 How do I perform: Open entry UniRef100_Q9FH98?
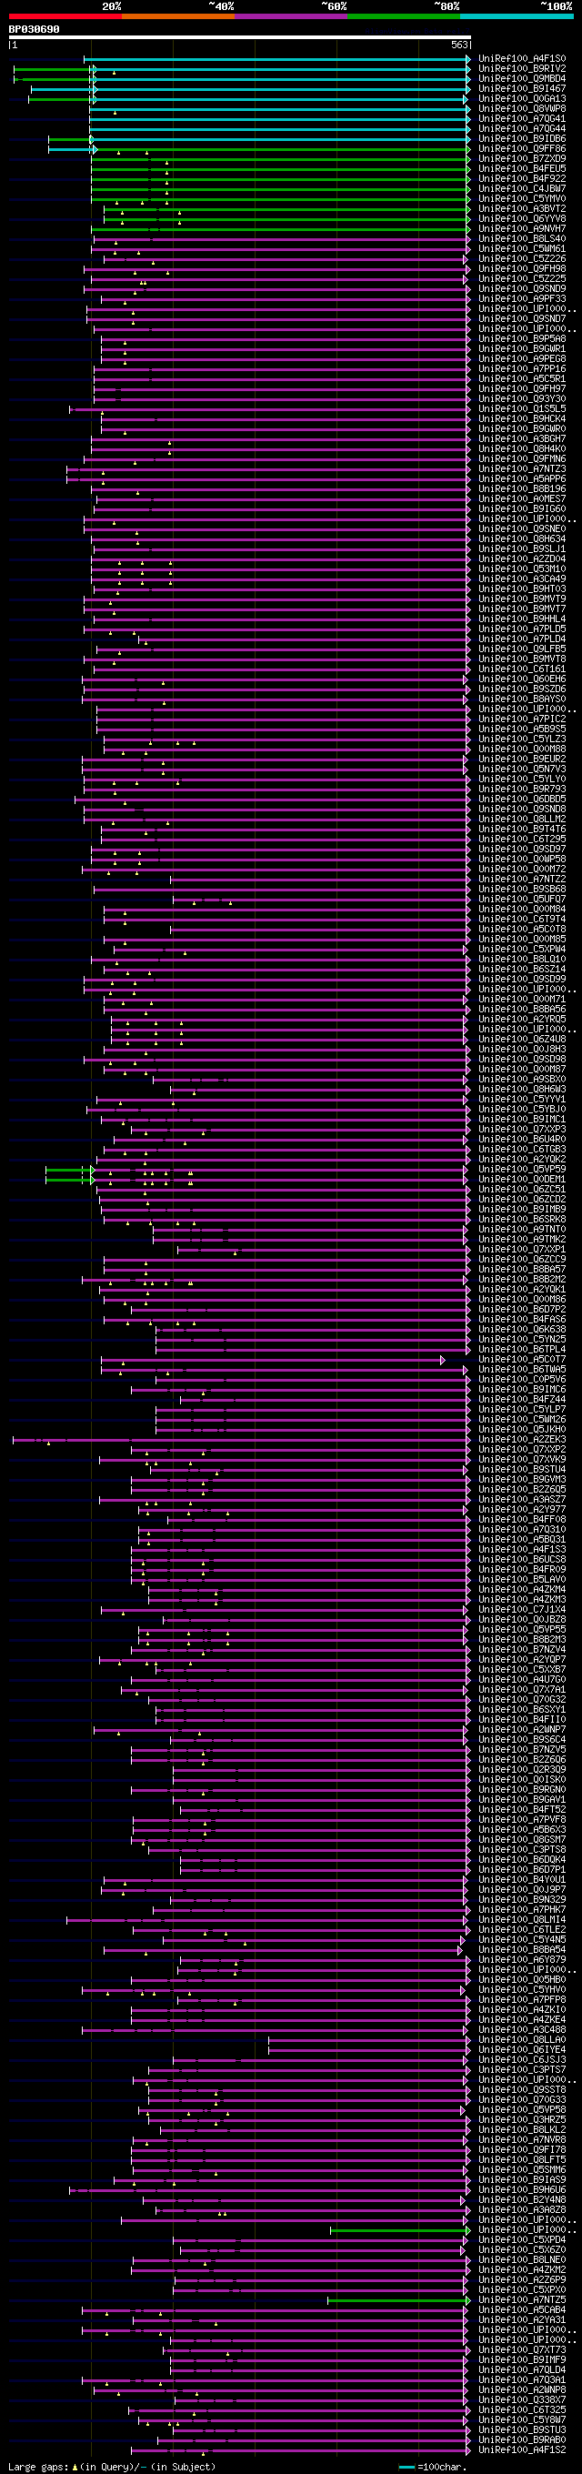click(523, 269)
